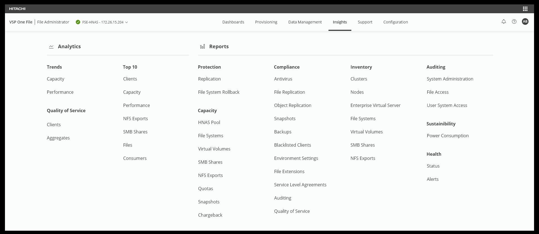Open Environment Settings report
The height and width of the screenshot is (234, 539).
tap(296, 158)
